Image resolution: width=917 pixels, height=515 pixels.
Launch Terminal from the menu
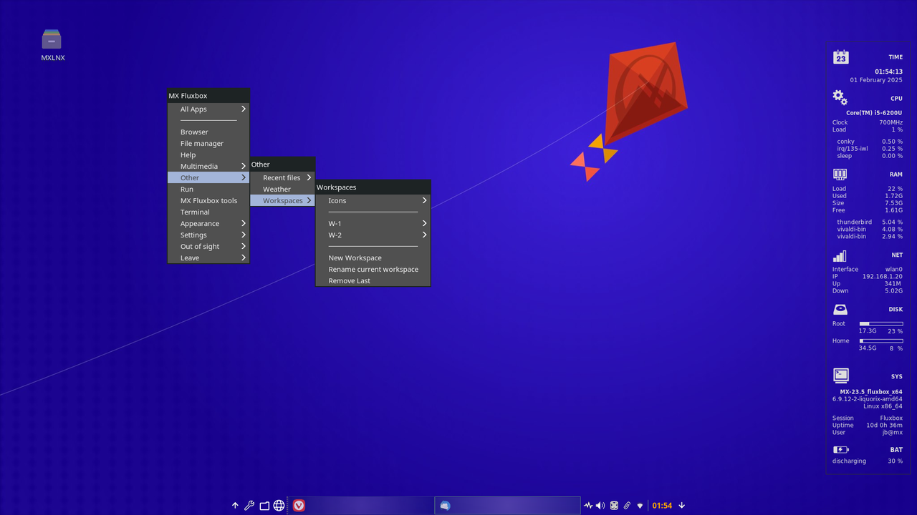coord(208,212)
